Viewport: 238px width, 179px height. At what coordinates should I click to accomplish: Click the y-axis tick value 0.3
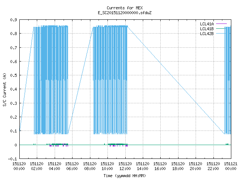coord(13,103)
